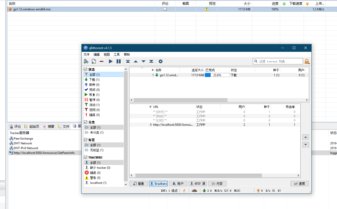Select the 下载 (1) status filter
This screenshot has height=209, width=337.
(104, 80)
